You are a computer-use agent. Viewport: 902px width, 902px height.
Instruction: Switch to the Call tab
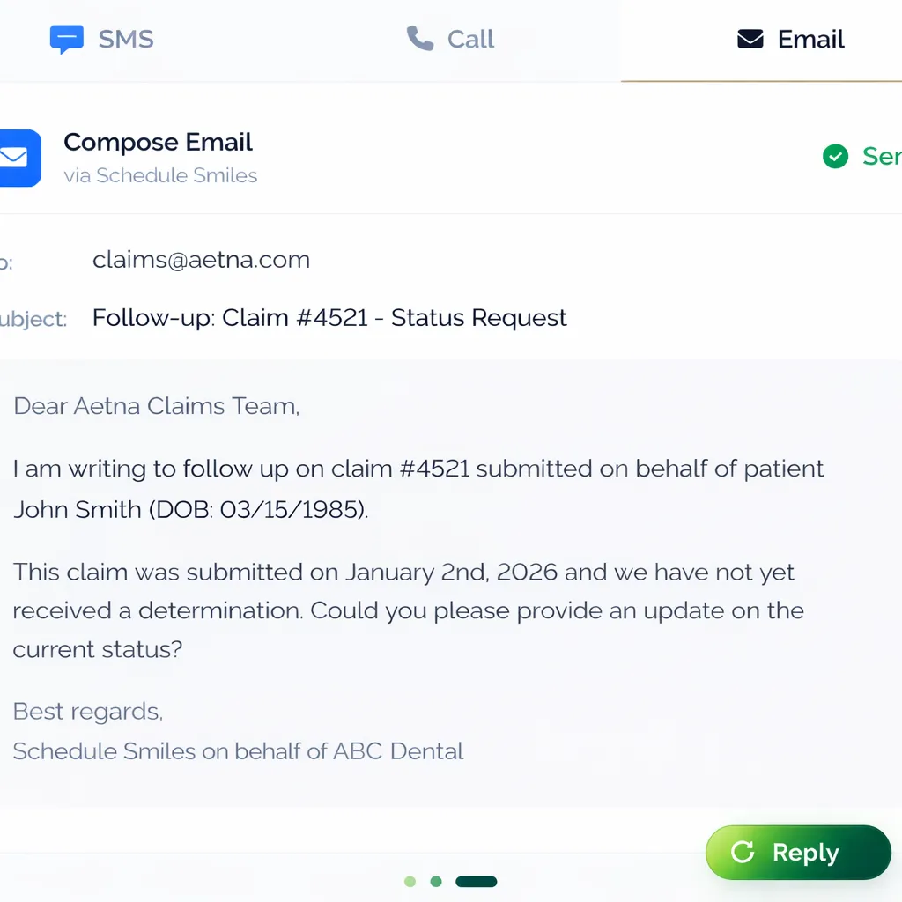[451, 40]
